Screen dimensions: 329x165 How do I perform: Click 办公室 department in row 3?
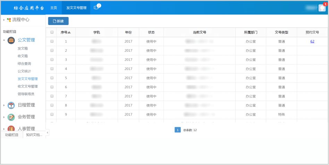(x=251, y=60)
